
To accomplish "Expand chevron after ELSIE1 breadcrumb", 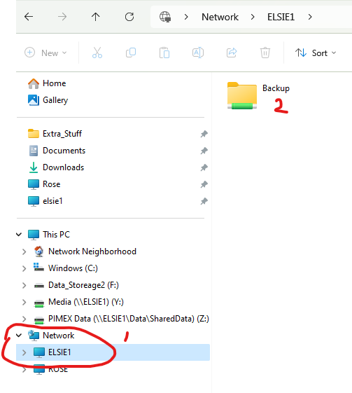I will (310, 17).
